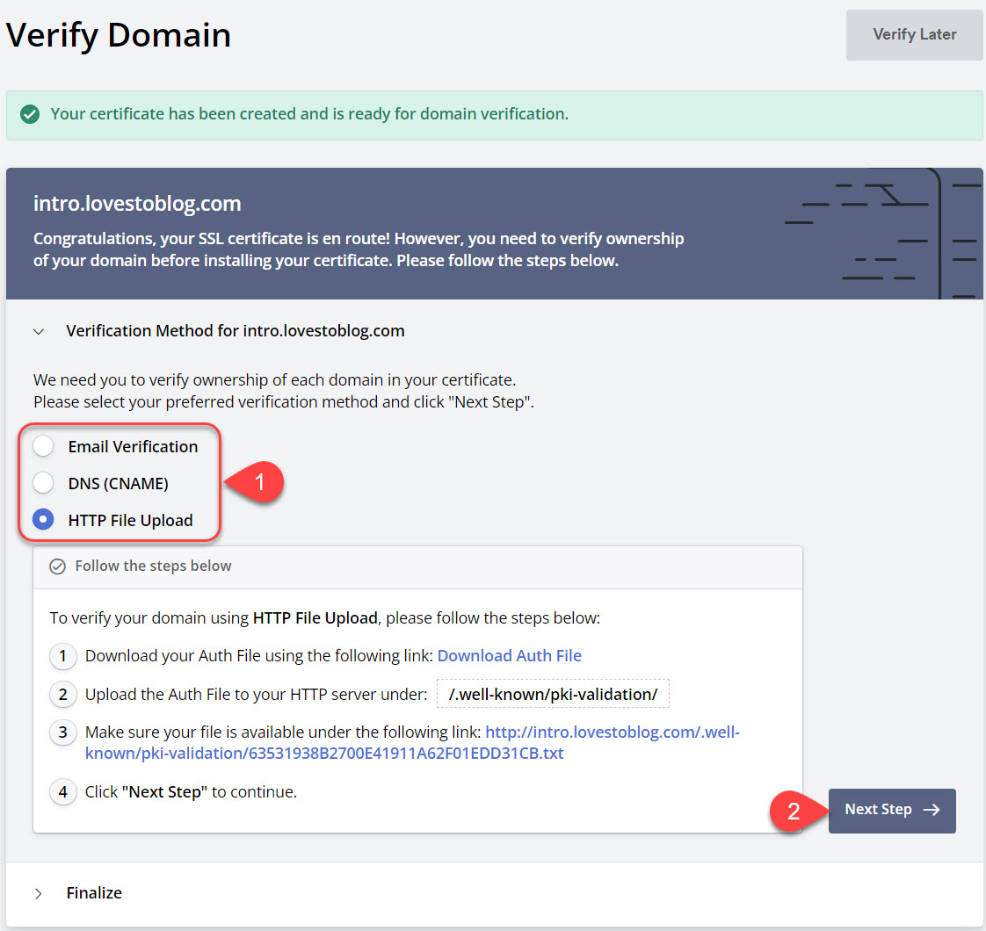986x931 pixels.
Task: Click the red annotation marker 2
Action: (x=794, y=811)
